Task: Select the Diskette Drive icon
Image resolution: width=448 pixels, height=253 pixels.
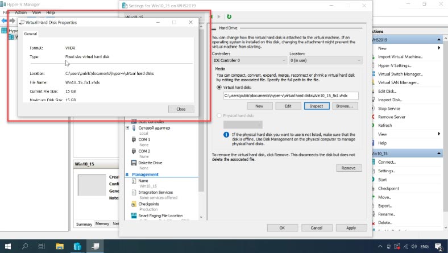Action: (134, 163)
